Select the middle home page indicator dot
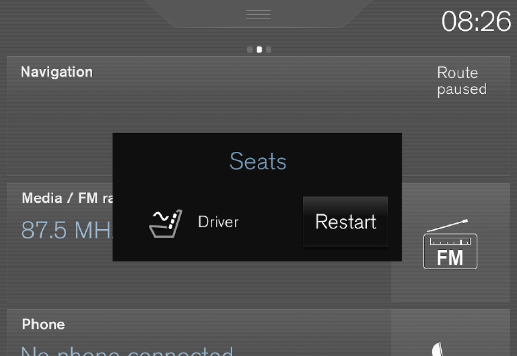The height and width of the screenshot is (356, 517). (259, 50)
